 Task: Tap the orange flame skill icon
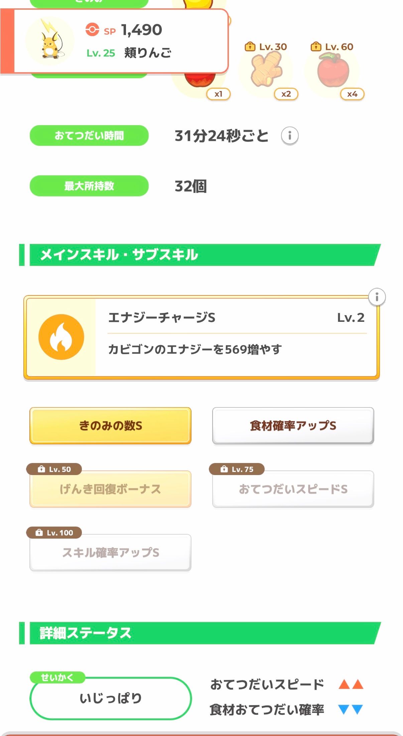click(61, 337)
